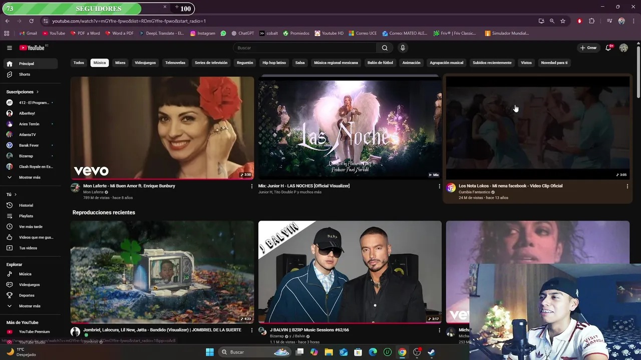Open options menu for Los Nota Lokos video
This screenshot has height=360, width=641.
click(x=627, y=186)
